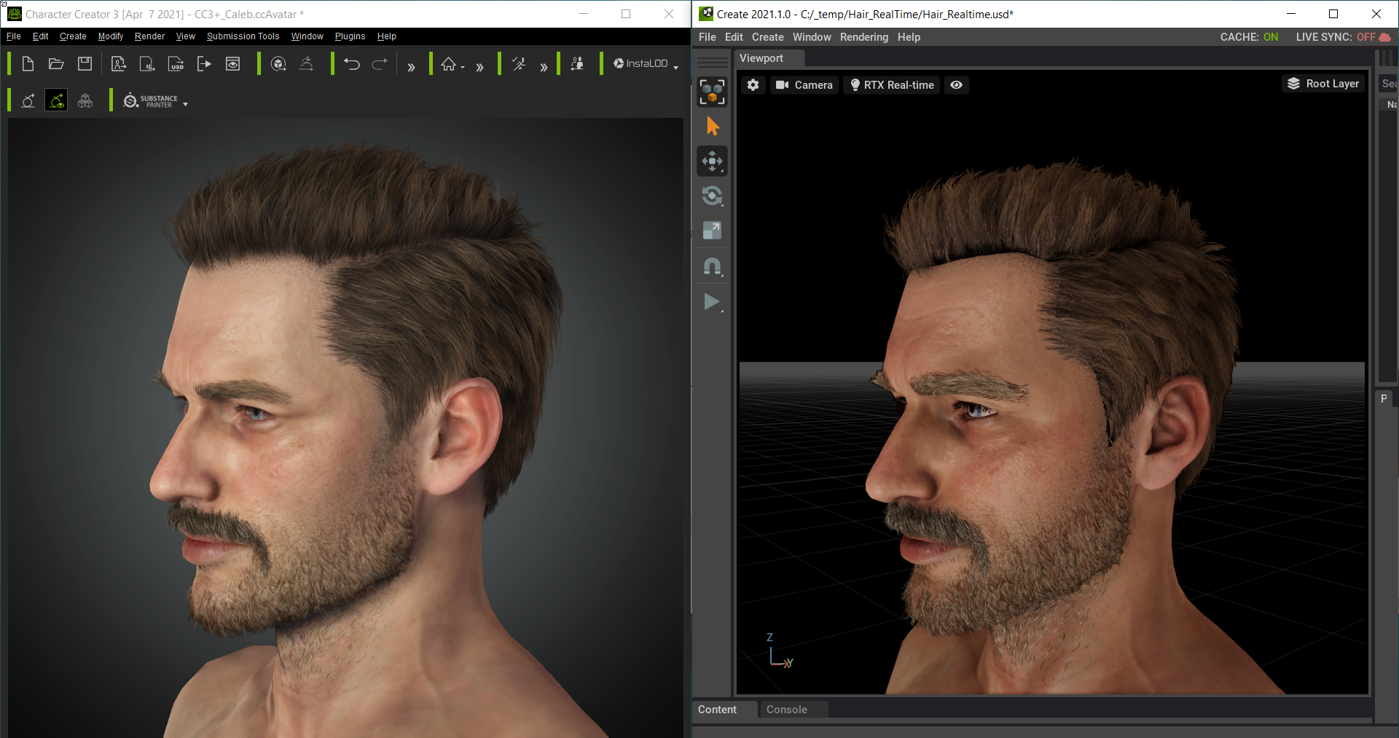Click the rotate light icon in second toolbar row
This screenshot has height=738, width=1399.
[28, 100]
